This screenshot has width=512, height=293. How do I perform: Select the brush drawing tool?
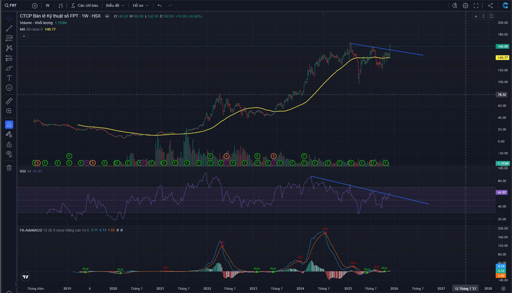9,68
